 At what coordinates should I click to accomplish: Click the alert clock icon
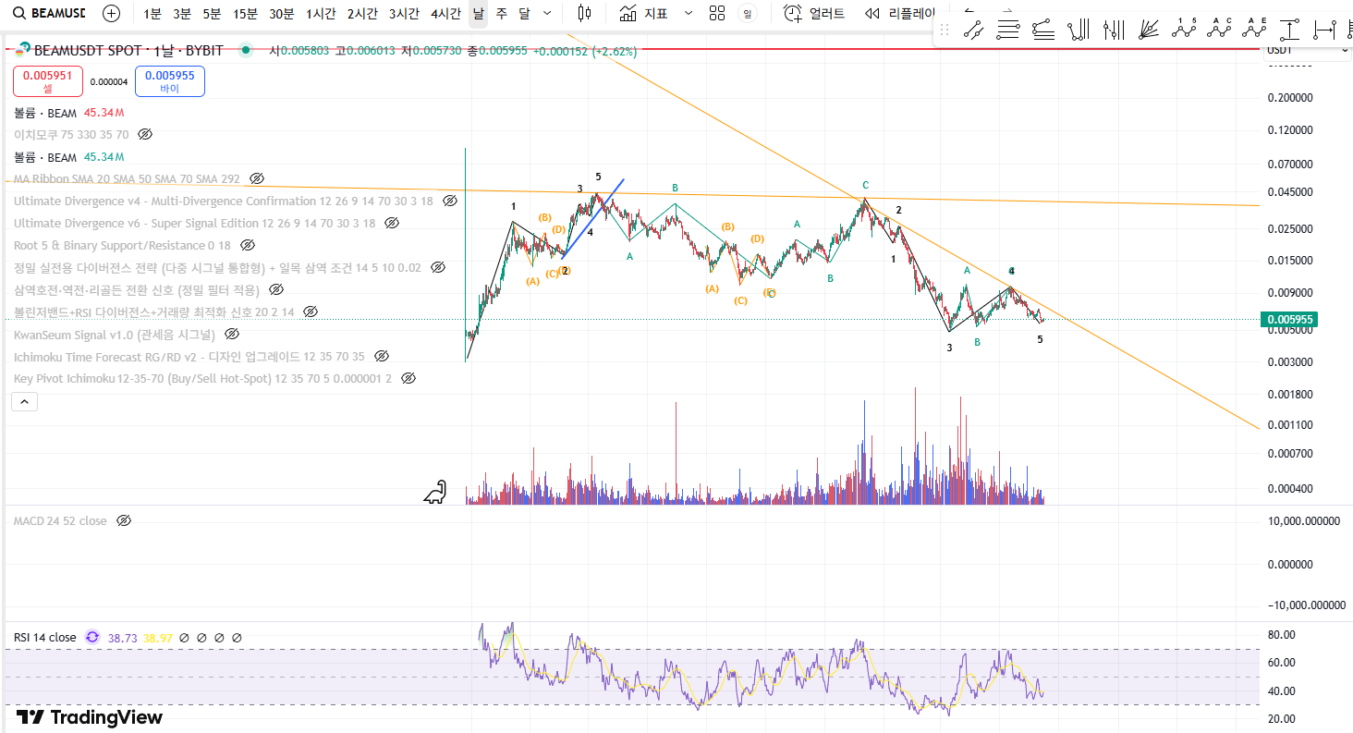[792, 13]
